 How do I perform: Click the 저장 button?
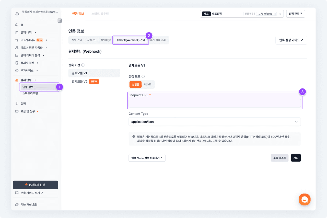(x=296, y=158)
